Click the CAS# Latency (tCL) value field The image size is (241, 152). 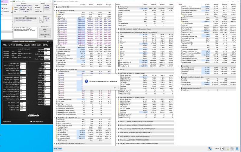(x=23, y=63)
